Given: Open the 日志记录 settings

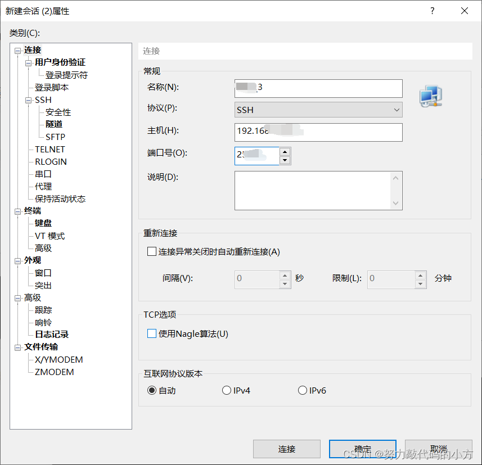Looking at the screenshot, I should 52,335.
